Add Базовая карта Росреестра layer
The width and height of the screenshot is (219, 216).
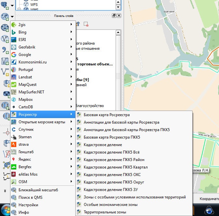click(134, 115)
